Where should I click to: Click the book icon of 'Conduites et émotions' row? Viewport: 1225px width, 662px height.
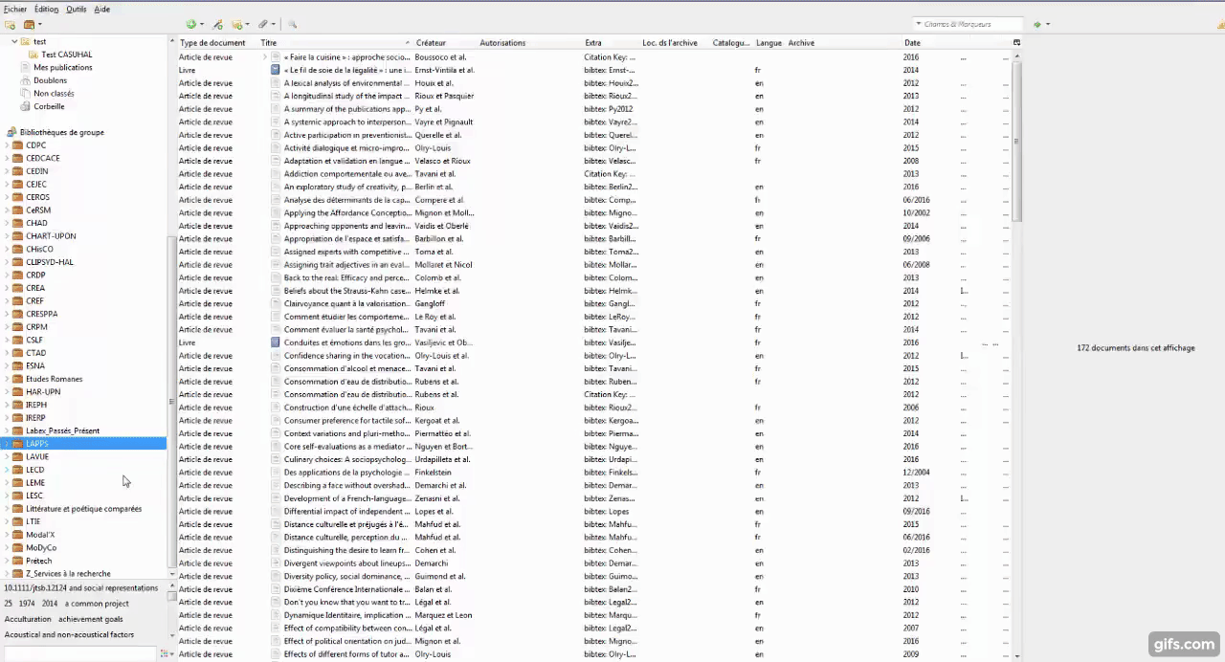click(276, 342)
